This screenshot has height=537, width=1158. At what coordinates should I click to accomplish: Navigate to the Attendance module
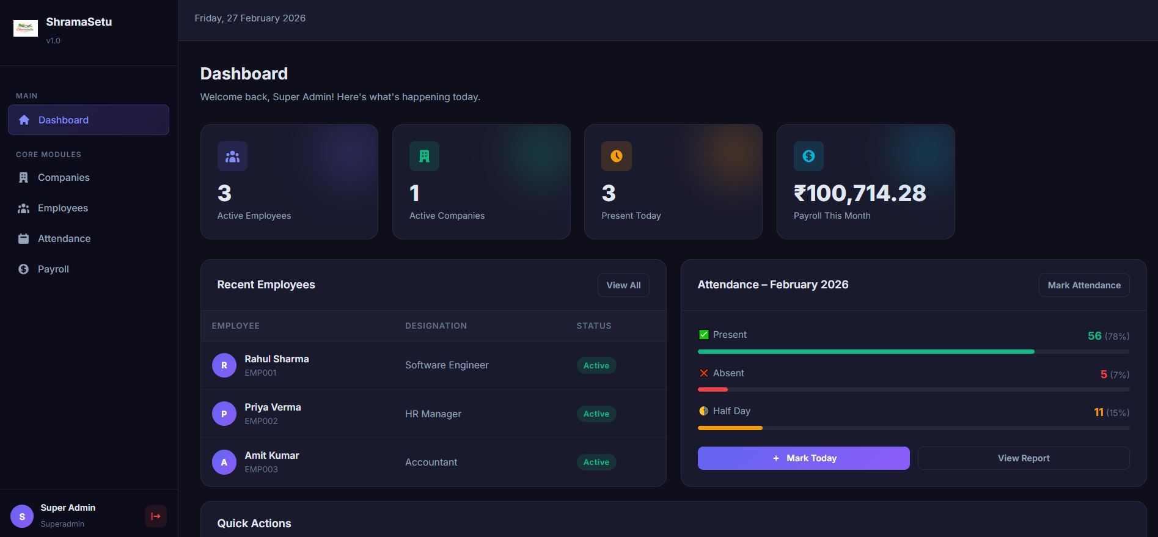[x=64, y=239]
